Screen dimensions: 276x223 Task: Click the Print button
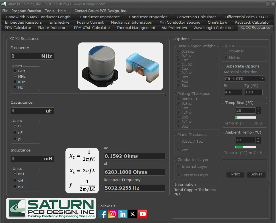coord(235,174)
